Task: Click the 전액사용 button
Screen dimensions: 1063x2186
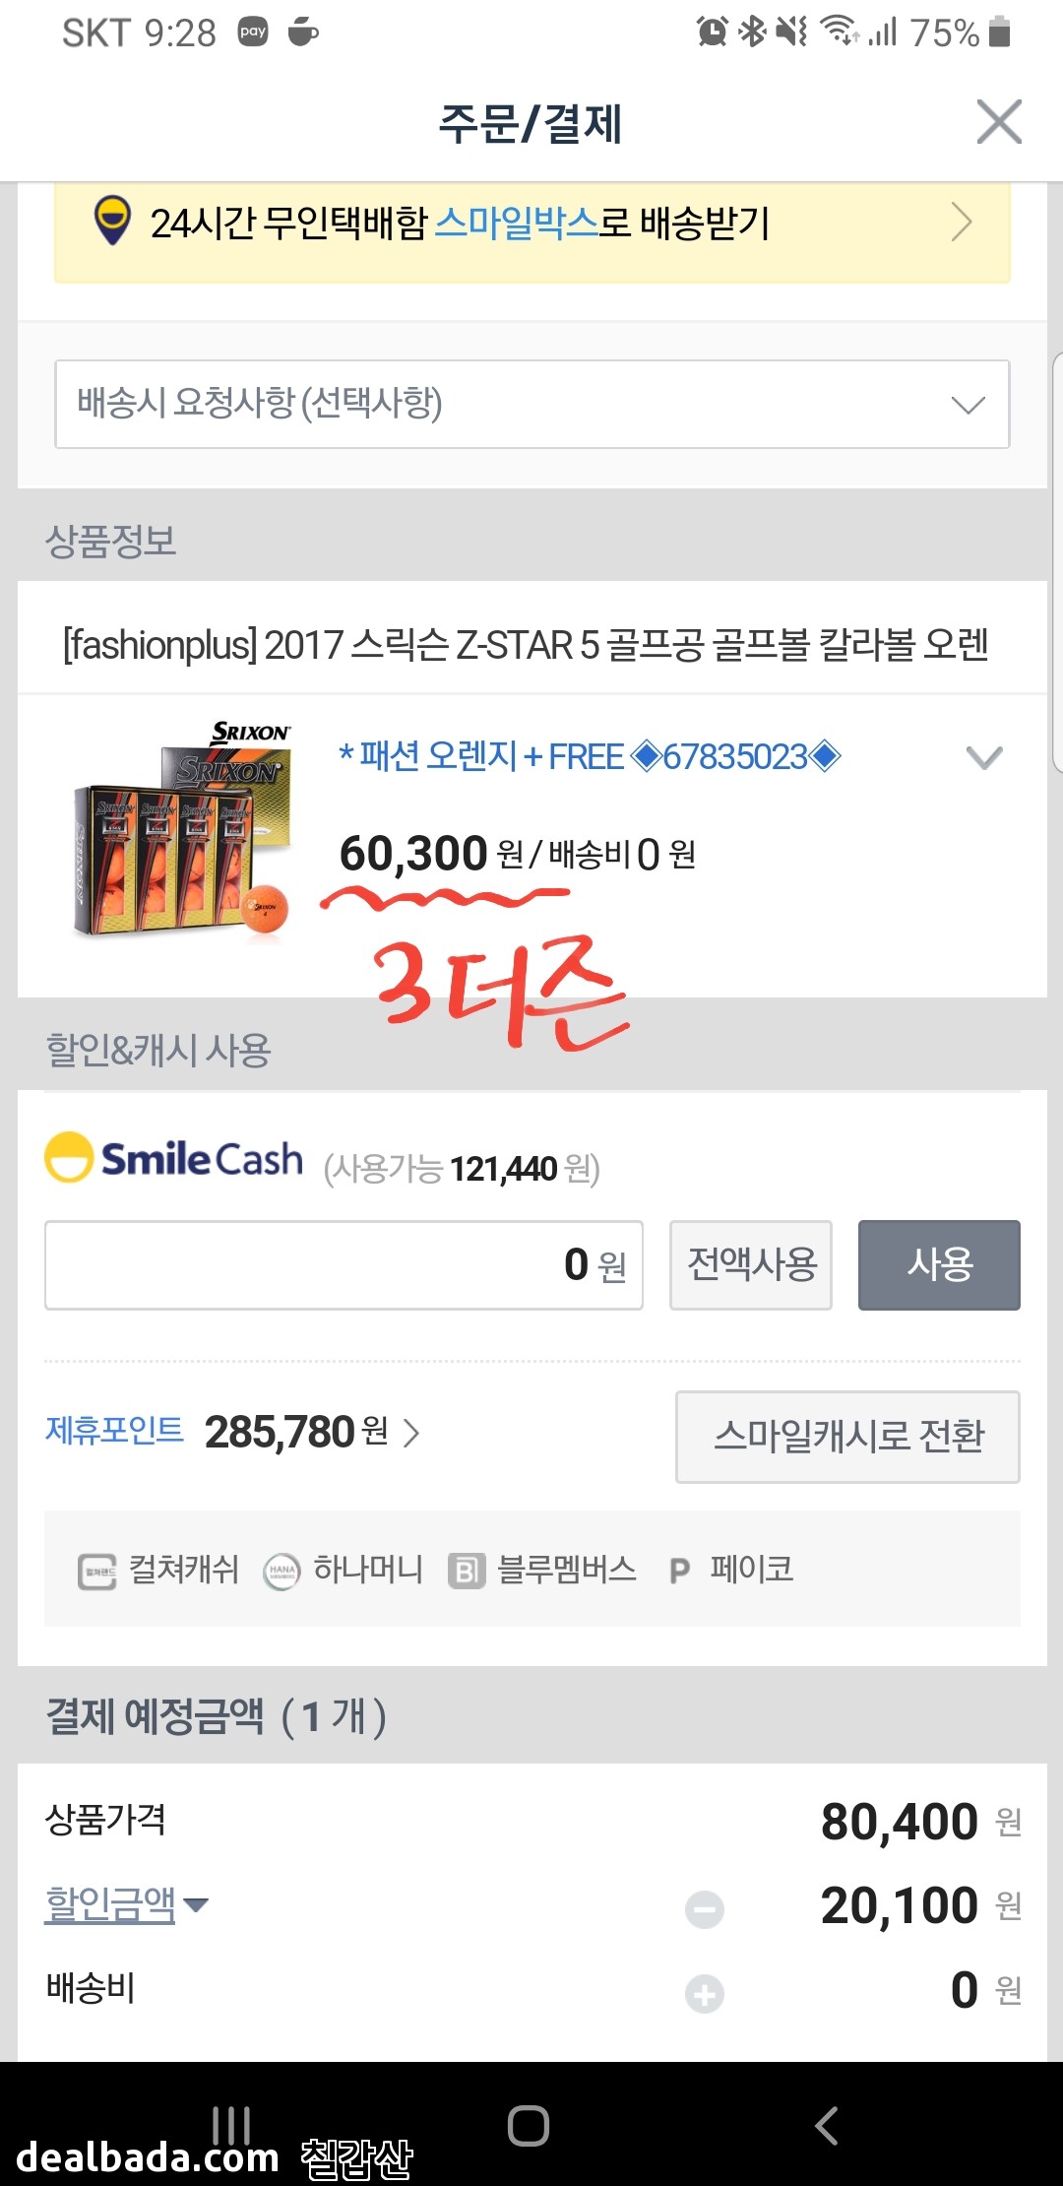Action: [x=751, y=1265]
